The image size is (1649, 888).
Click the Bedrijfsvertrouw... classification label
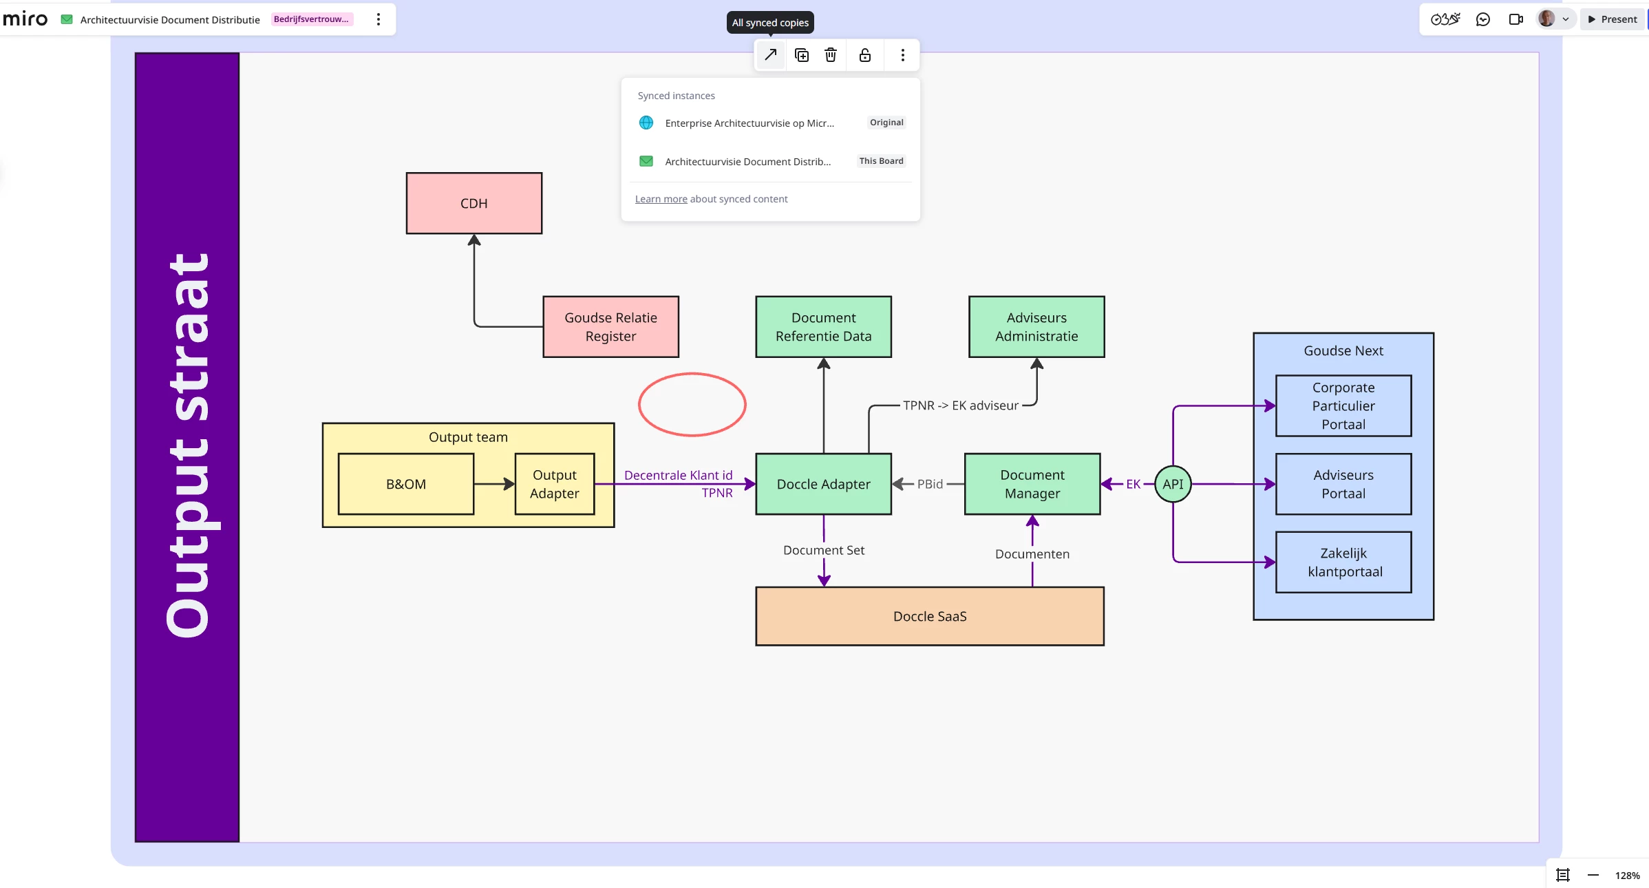tap(312, 19)
